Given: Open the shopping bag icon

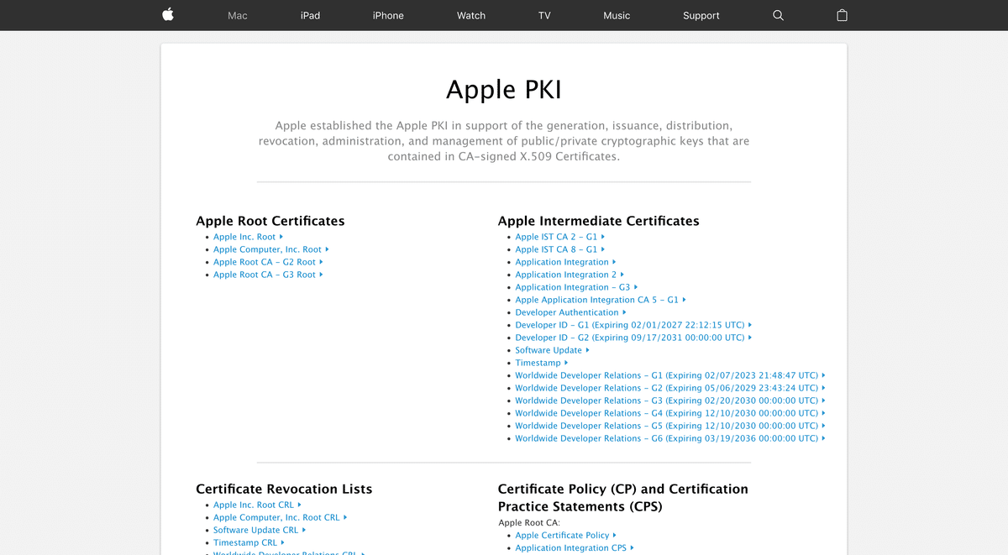Looking at the screenshot, I should [842, 15].
